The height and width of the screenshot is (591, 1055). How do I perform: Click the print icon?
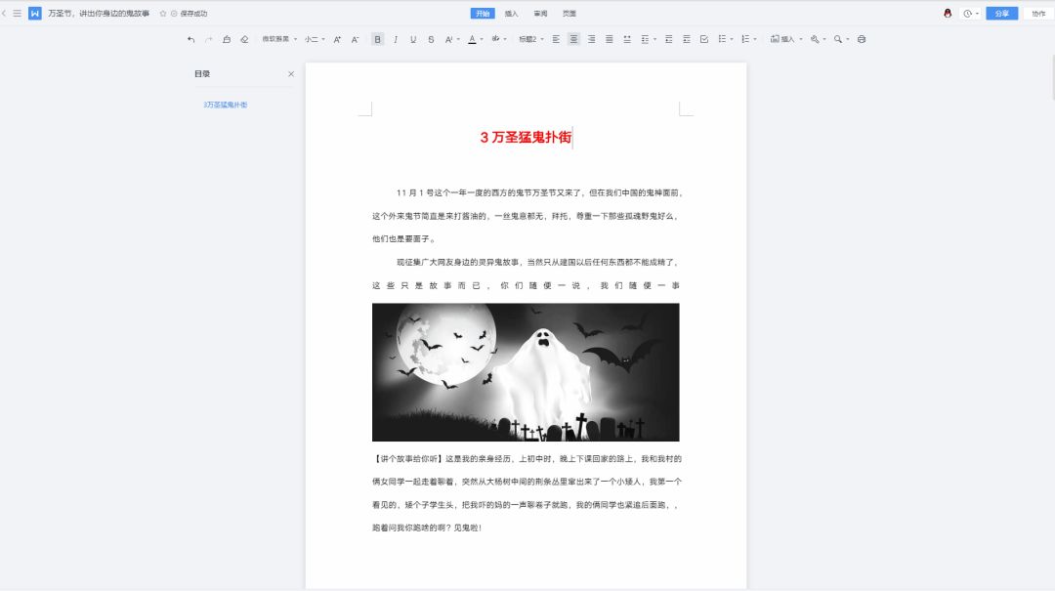coord(861,39)
